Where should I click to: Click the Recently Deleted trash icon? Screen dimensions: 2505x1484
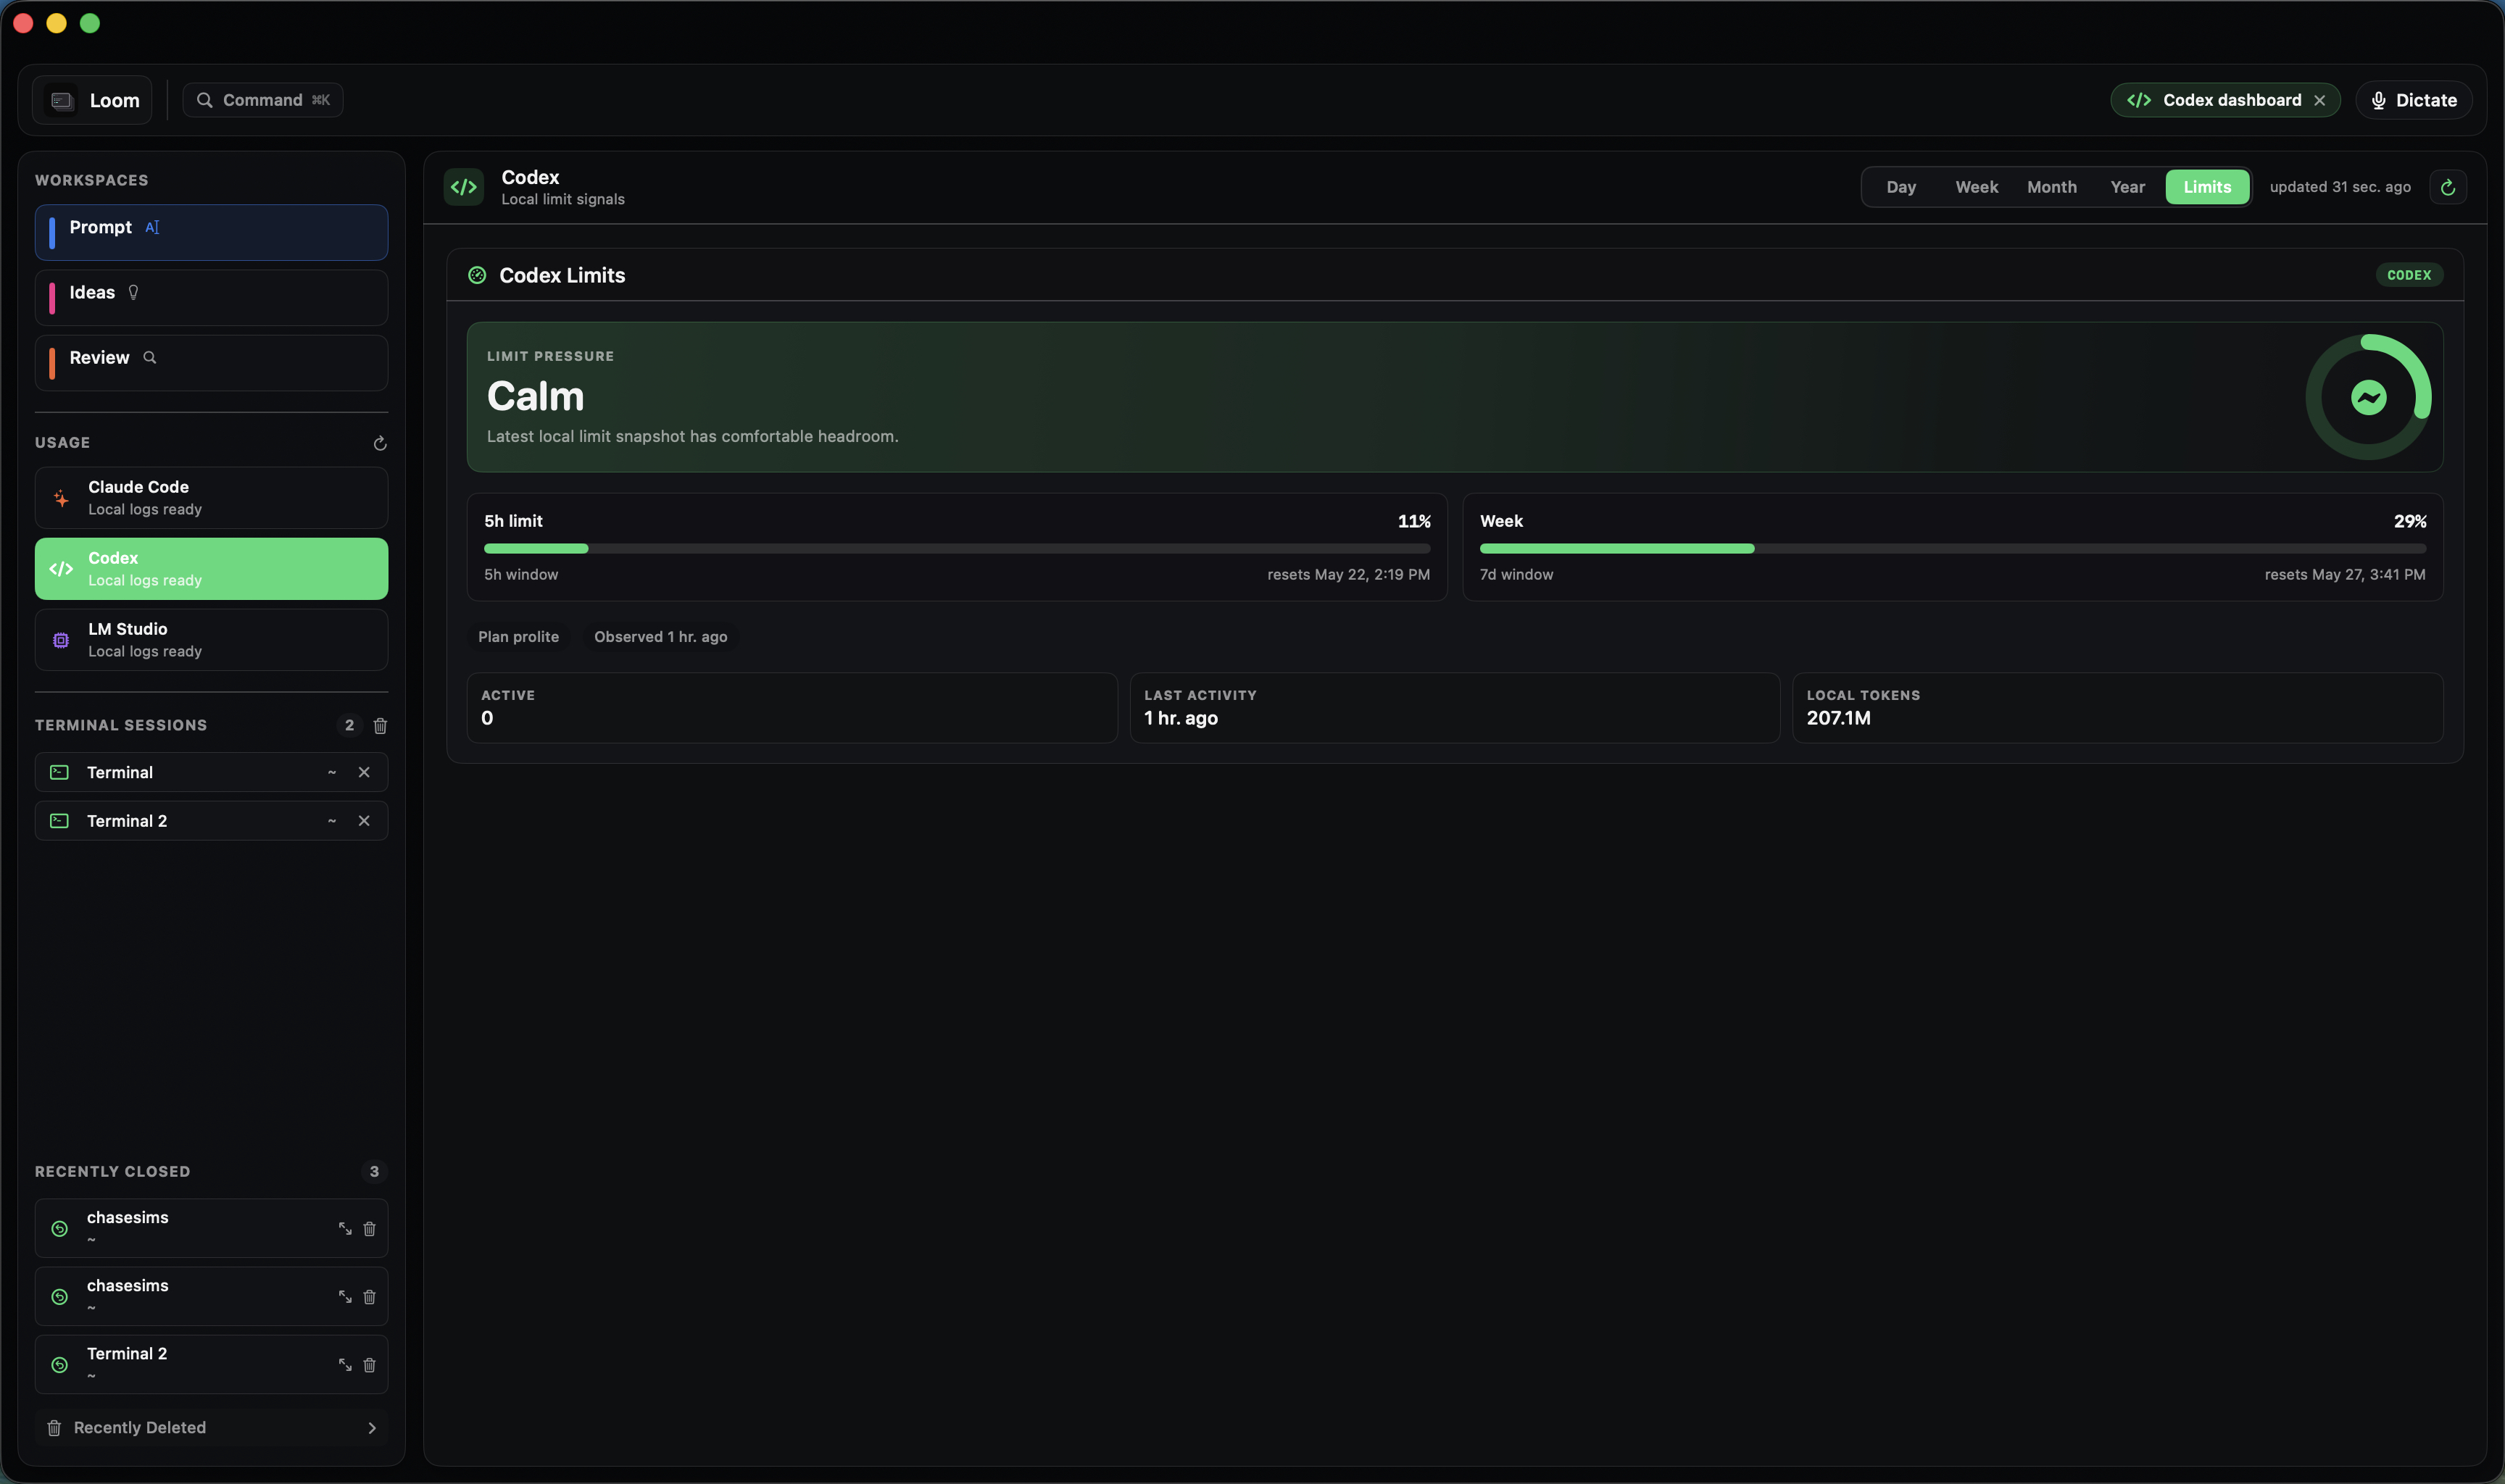coord(54,1428)
